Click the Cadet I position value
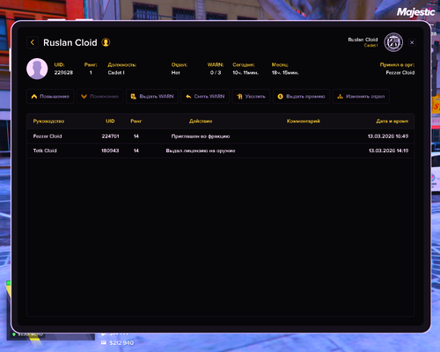 116,72
